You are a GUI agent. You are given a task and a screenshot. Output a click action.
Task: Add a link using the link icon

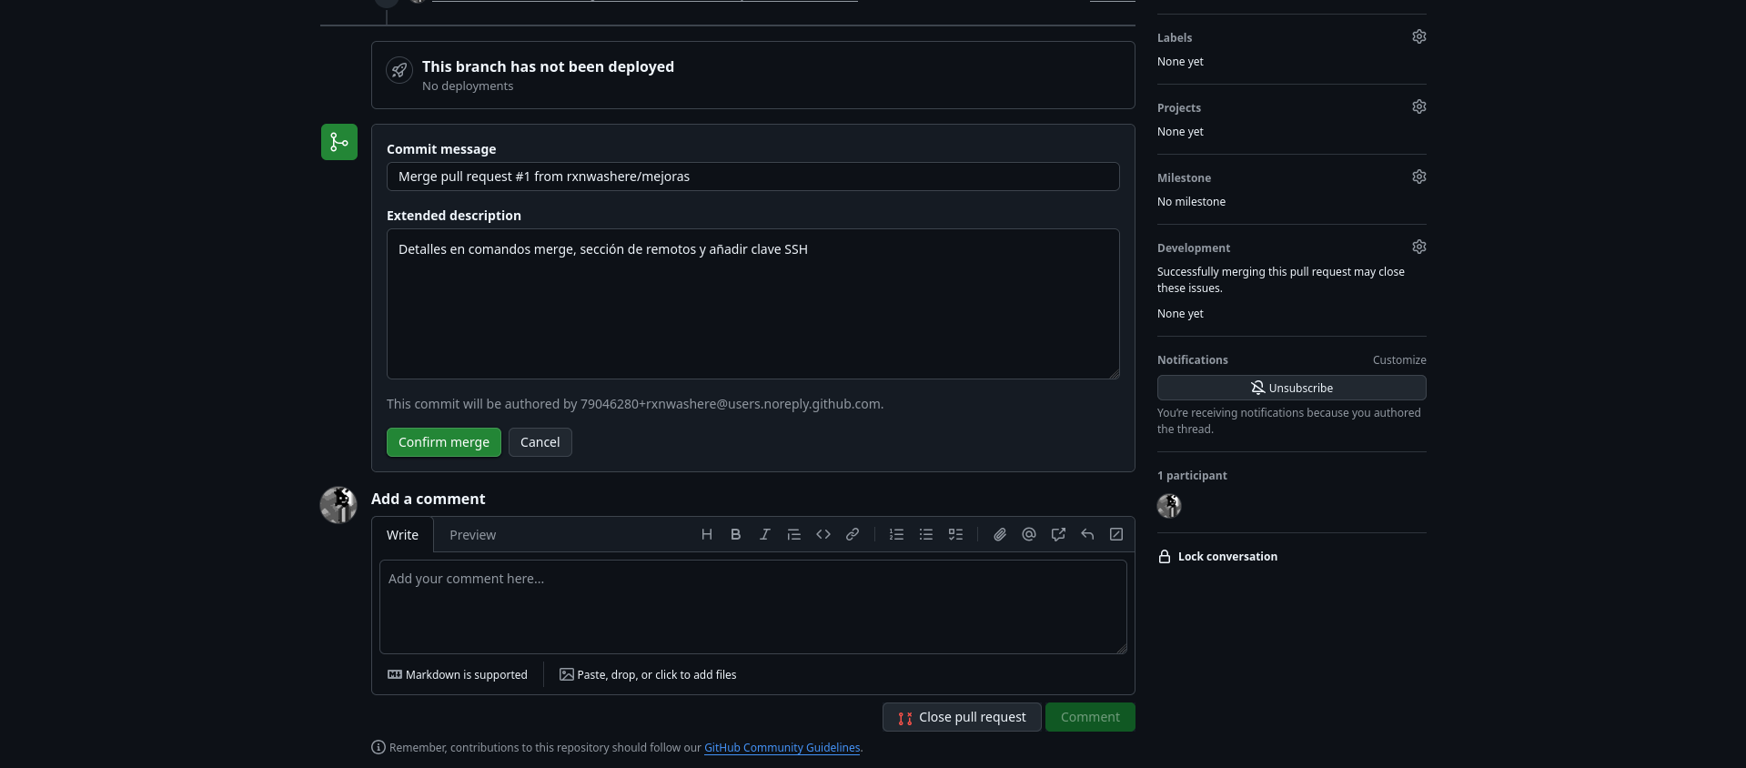(852, 535)
